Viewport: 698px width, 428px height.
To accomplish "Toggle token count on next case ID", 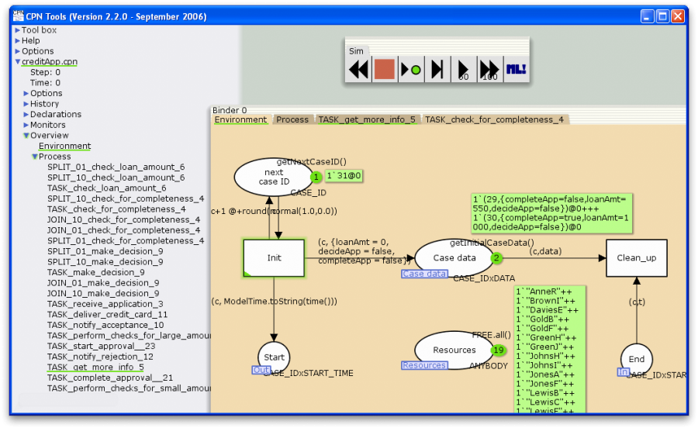I will [x=316, y=177].
